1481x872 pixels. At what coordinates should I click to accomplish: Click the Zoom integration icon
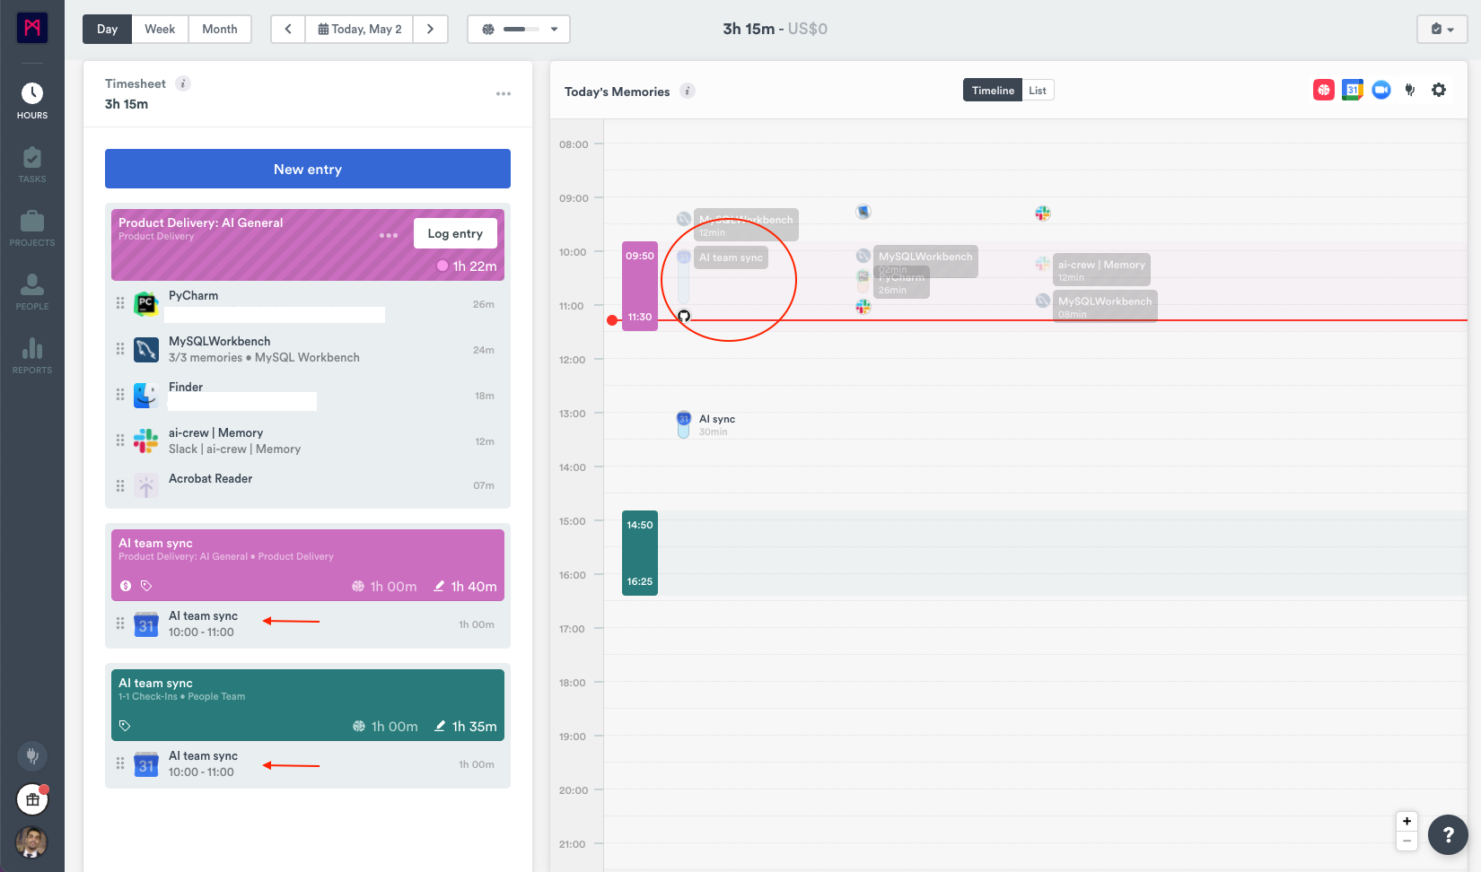(1381, 90)
